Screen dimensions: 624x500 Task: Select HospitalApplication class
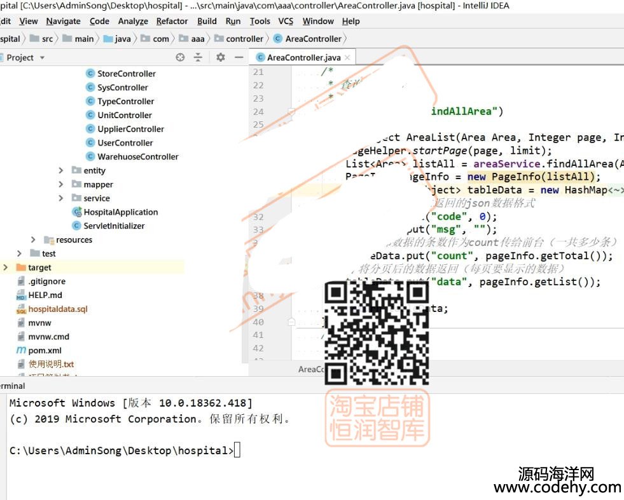pos(121,212)
